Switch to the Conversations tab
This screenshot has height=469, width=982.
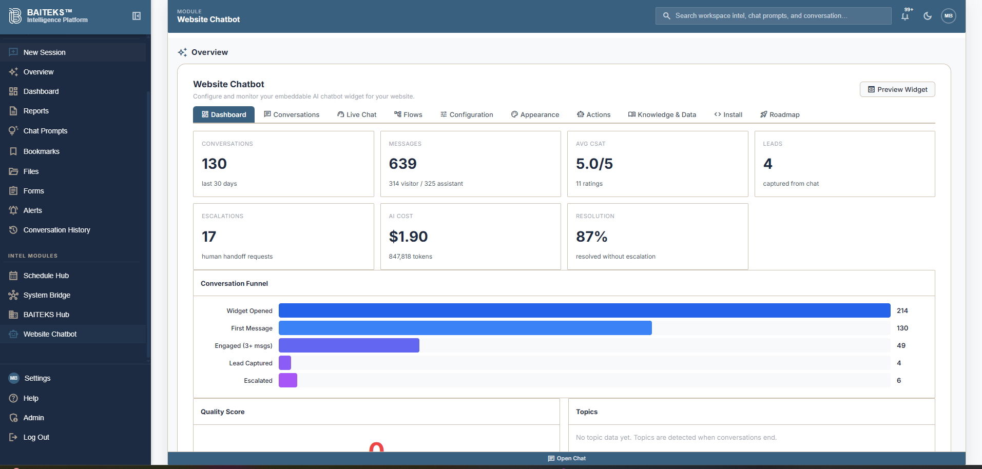[x=292, y=114]
